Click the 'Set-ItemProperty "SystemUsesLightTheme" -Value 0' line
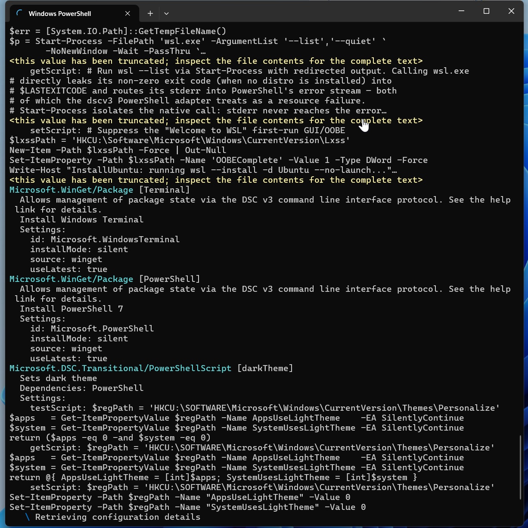The height and width of the screenshot is (528, 528). 187,507
